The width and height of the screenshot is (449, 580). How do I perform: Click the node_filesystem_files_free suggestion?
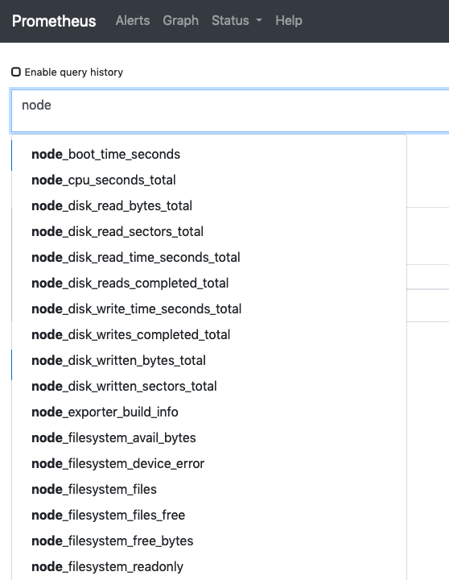coord(209,515)
